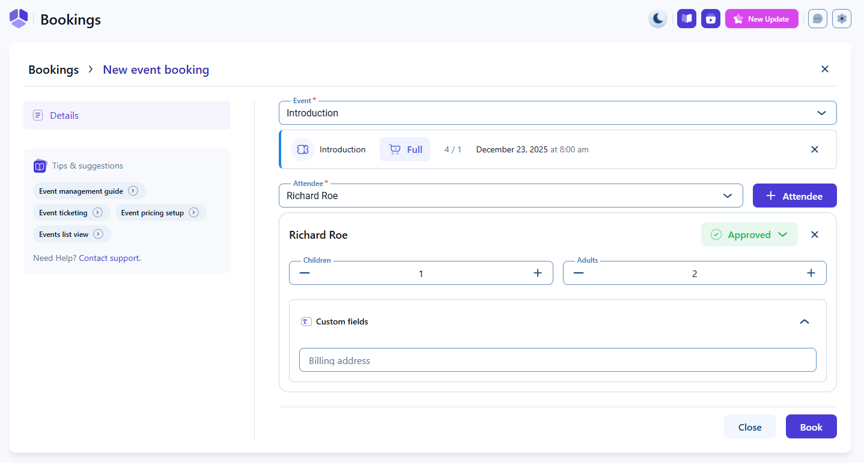Click the New Update button
This screenshot has width=864, height=463.
point(762,19)
